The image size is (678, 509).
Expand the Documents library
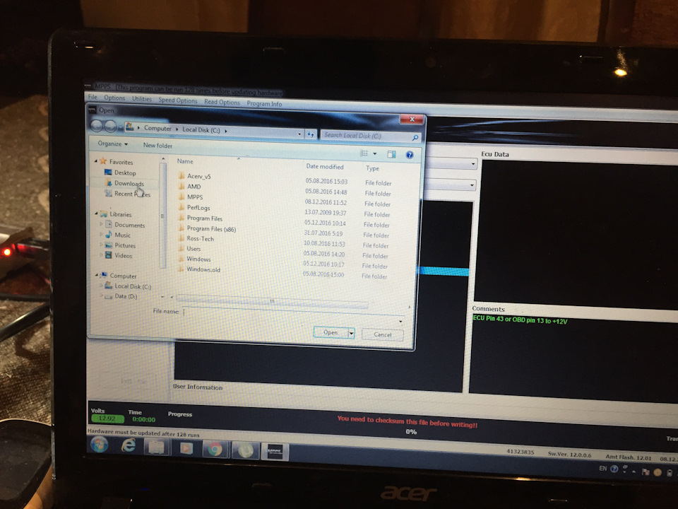tap(101, 224)
